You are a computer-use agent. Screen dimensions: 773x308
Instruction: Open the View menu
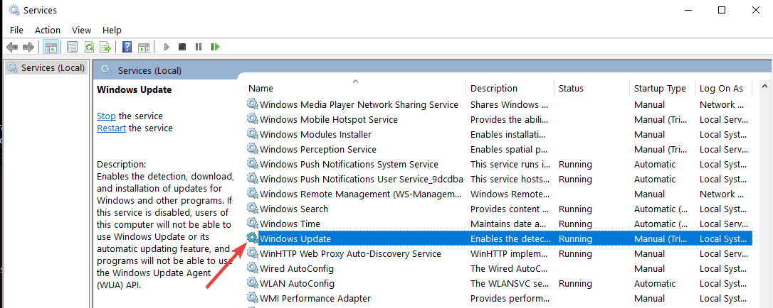[x=82, y=30]
